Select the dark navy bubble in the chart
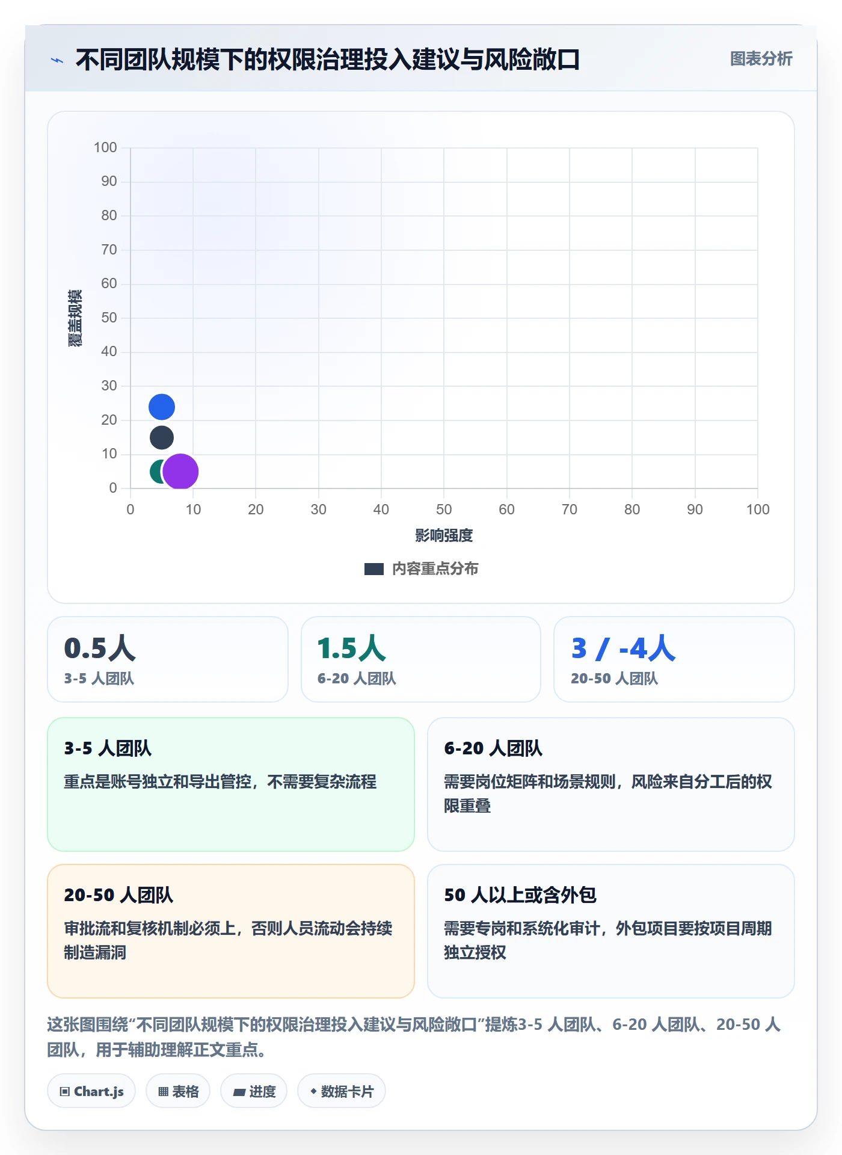Screen dimensions: 842x1155 tap(162, 437)
